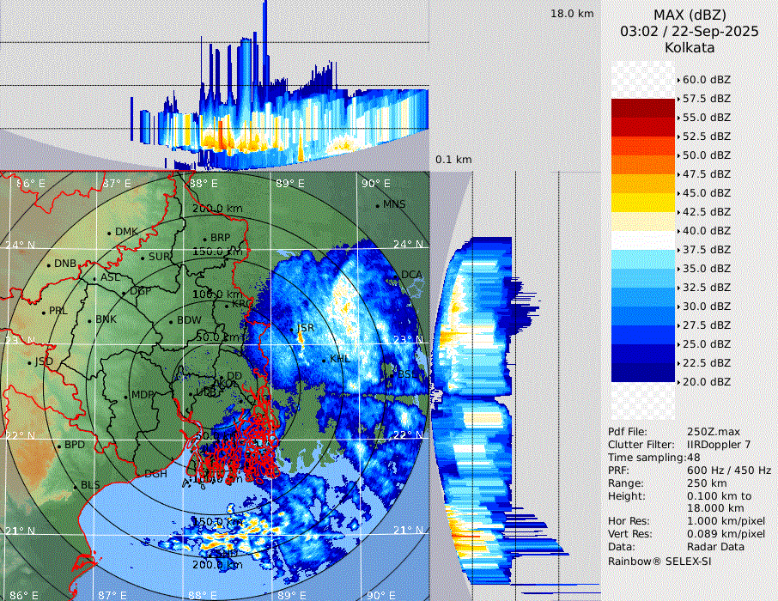The width and height of the screenshot is (778, 601).
Task: Select the KHL station point
Action: point(324,360)
